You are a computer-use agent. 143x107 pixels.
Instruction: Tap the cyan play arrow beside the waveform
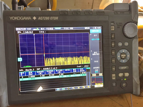click(x=20, y=59)
